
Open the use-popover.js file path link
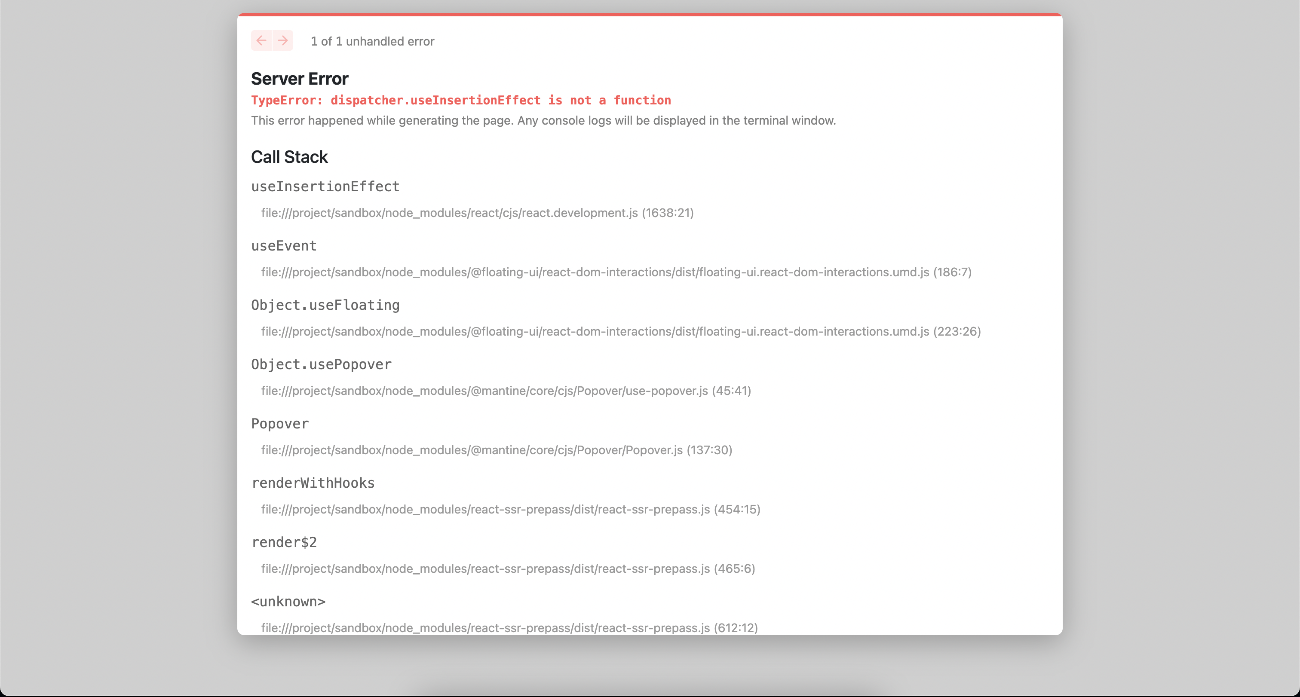pyautogui.click(x=506, y=390)
